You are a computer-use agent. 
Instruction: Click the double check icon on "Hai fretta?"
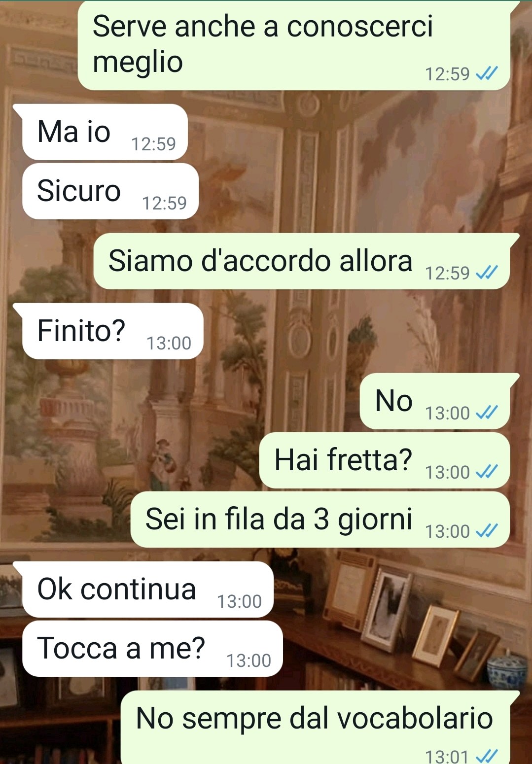coord(487,472)
